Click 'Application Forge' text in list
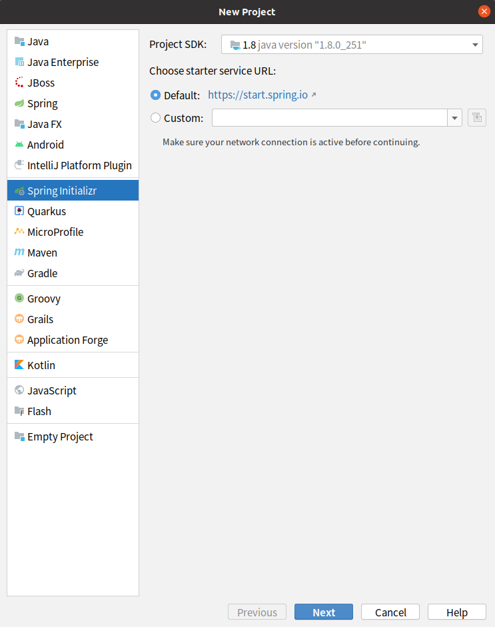Image resolution: width=495 pixels, height=627 pixels. coord(67,340)
